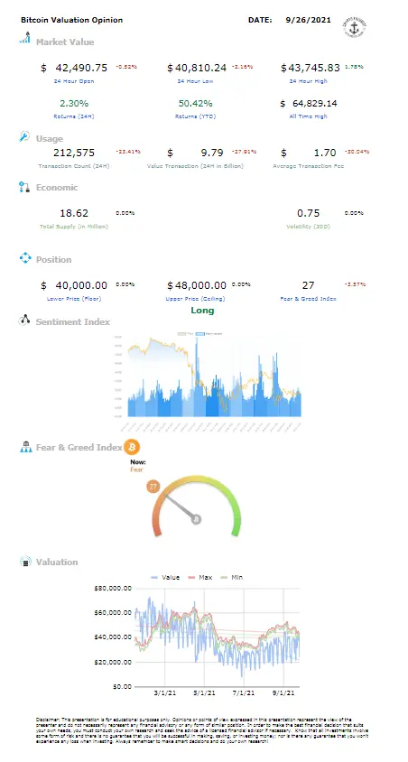
Task: Click the 5/1/21 date axis label
Action: 204,693
